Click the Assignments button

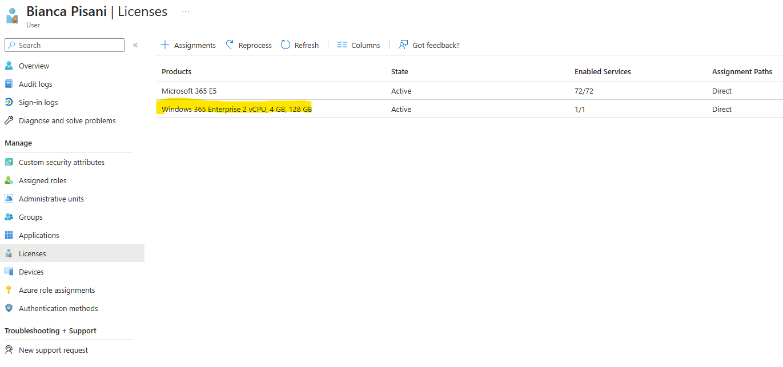click(x=188, y=45)
